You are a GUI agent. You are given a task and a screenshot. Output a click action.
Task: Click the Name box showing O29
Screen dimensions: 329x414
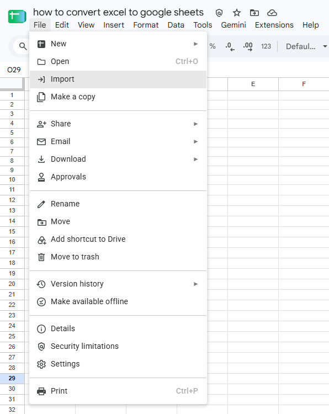[14, 70]
